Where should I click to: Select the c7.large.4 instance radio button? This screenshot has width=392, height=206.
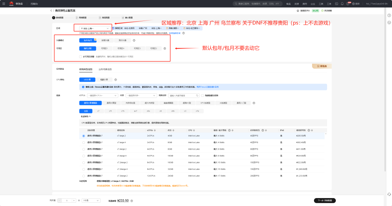(x=83, y=142)
